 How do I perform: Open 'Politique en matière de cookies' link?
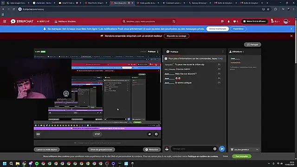pyautogui.click(x=203, y=156)
